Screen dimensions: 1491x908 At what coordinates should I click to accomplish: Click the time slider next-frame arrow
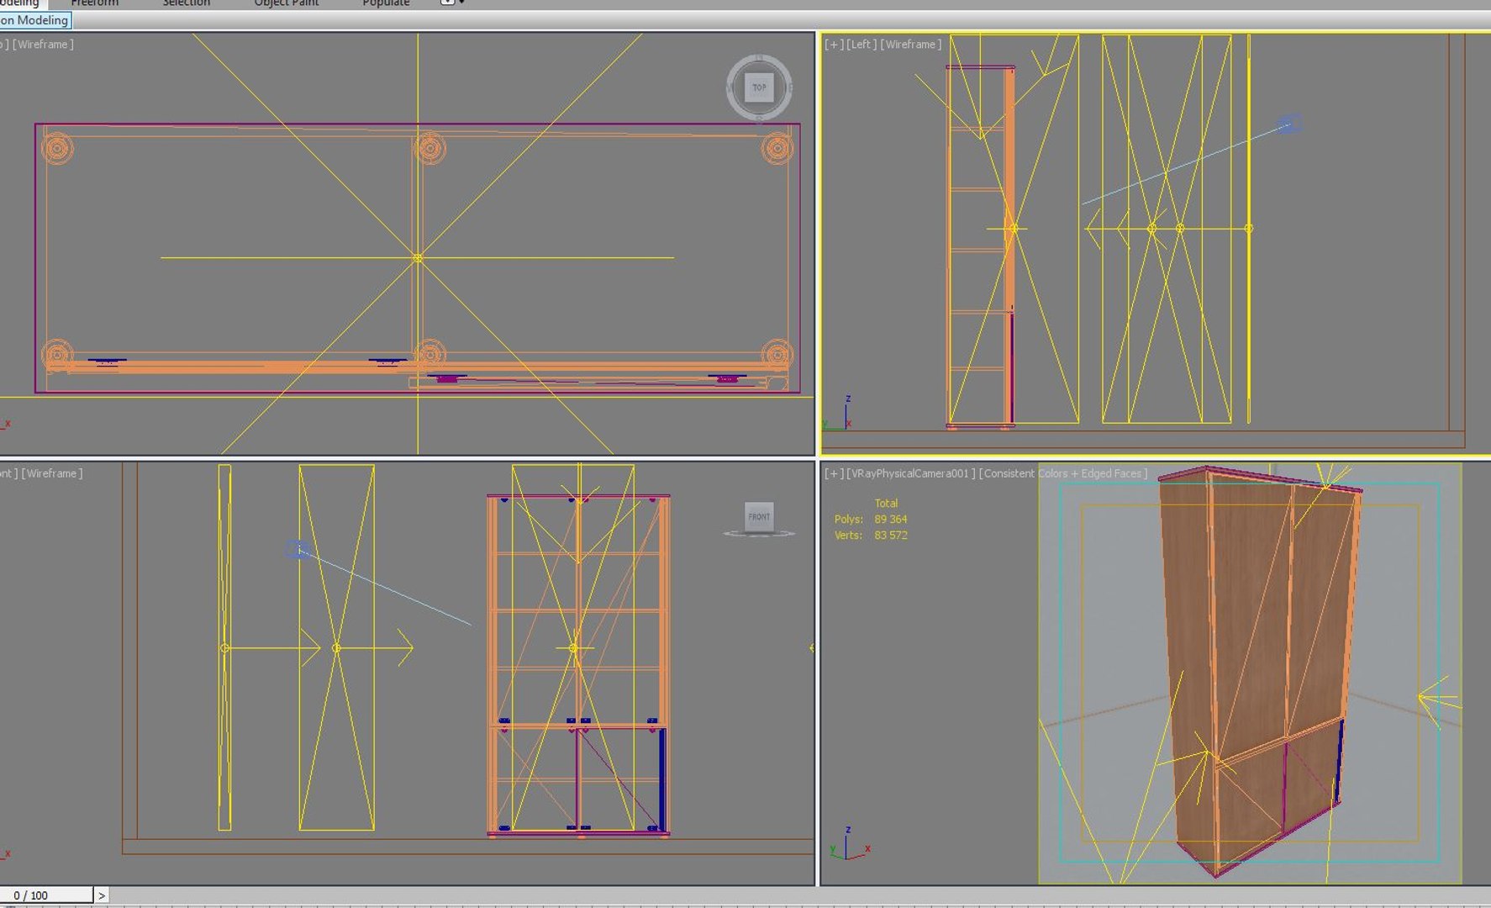(102, 895)
